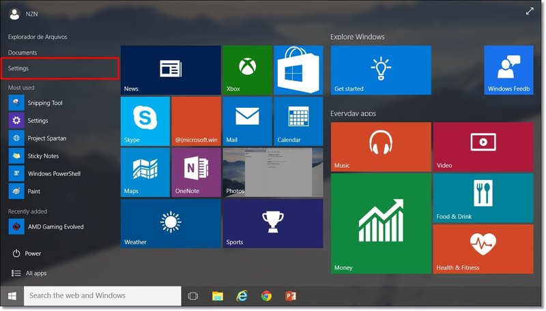Image resolution: width=546 pixels, height=311 pixels.
Task: Open the Documents shortcut
Action: pos(23,53)
